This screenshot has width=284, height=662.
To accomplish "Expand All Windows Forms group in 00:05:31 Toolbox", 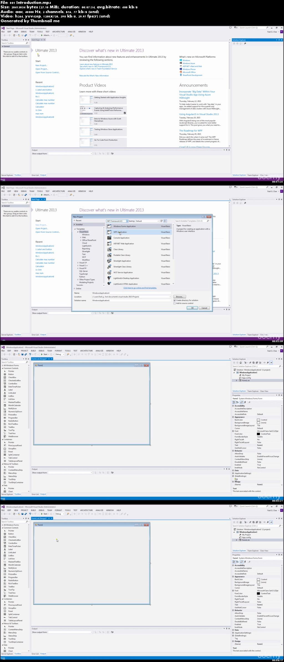I will coord(2,365).
